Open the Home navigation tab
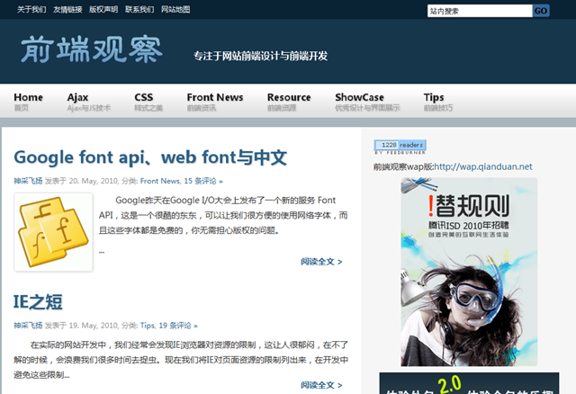The width and height of the screenshot is (576, 394). [x=28, y=102]
